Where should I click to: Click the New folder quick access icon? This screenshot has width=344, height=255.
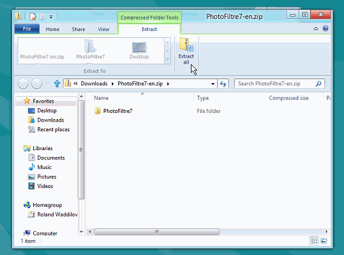point(42,17)
